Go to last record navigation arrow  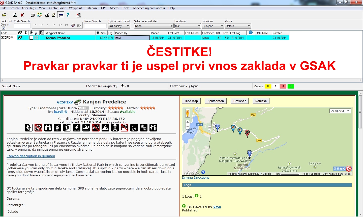67,25
